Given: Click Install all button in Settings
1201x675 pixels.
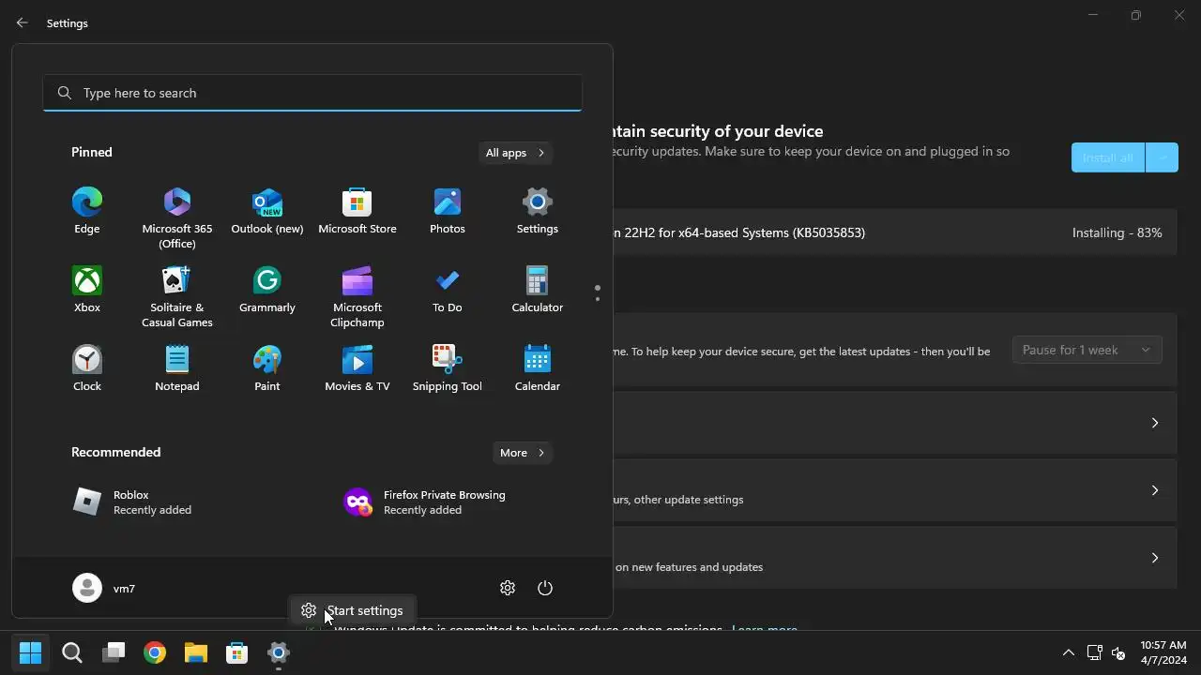Looking at the screenshot, I should [x=1108, y=157].
